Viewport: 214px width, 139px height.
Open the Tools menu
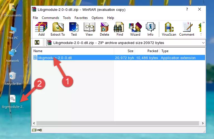[67, 18]
